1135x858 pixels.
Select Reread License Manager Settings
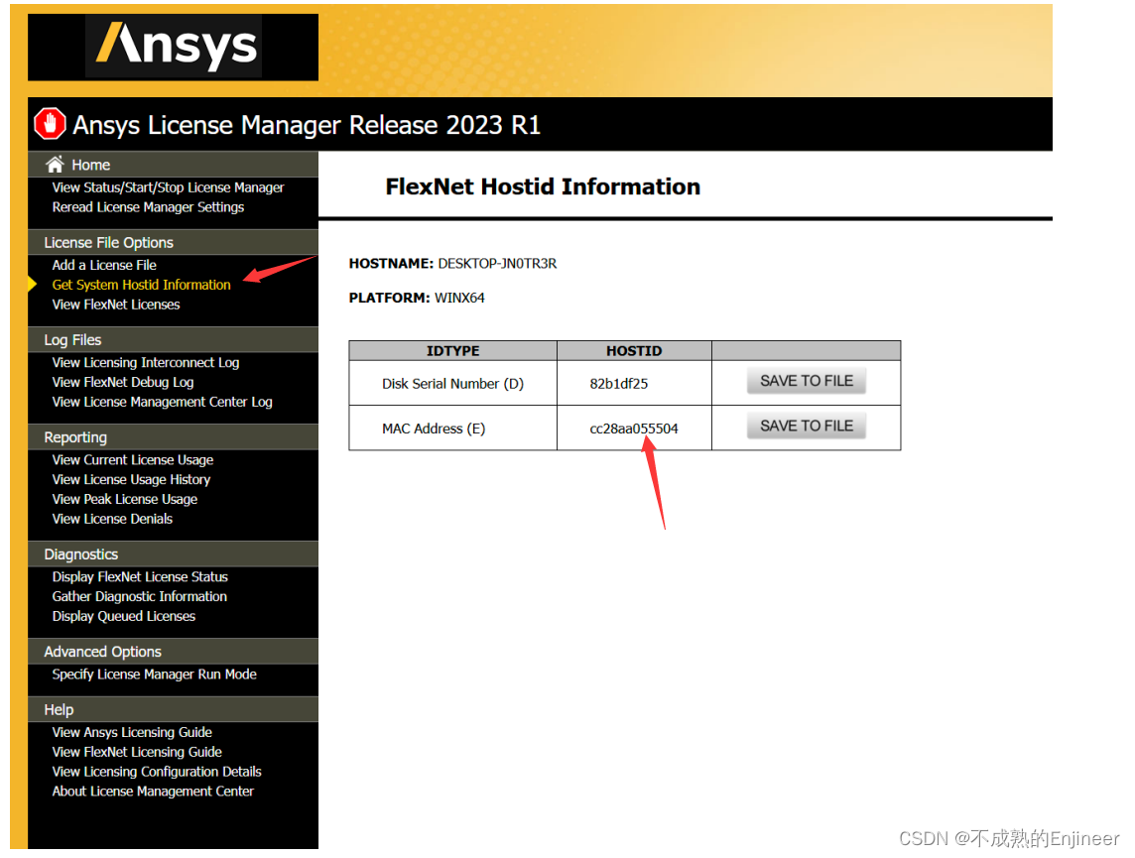click(x=149, y=207)
